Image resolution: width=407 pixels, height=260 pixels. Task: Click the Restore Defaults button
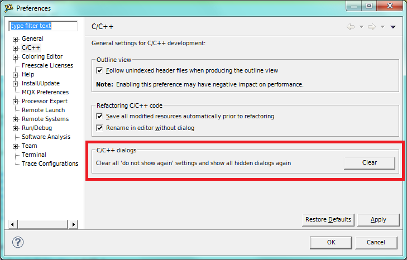[328, 220]
